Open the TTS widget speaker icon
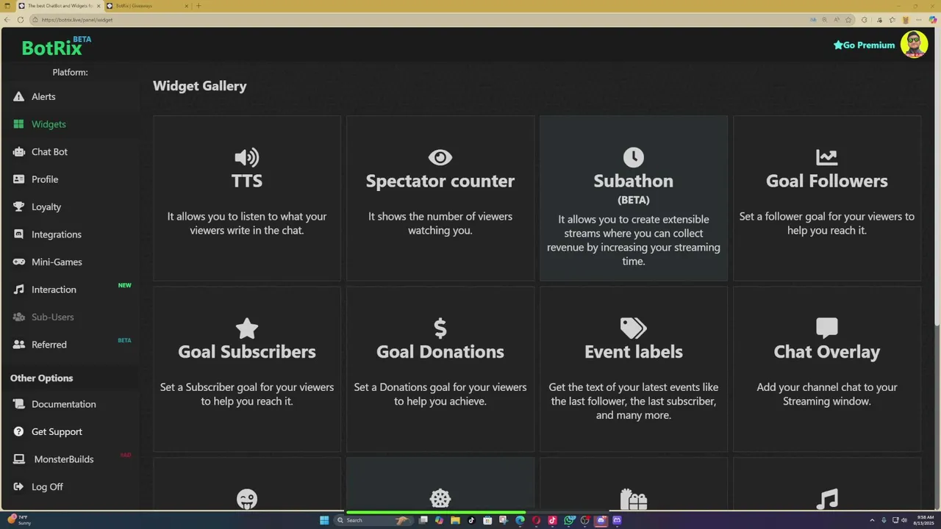Screen dimensions: 941x529 (246, 157)
